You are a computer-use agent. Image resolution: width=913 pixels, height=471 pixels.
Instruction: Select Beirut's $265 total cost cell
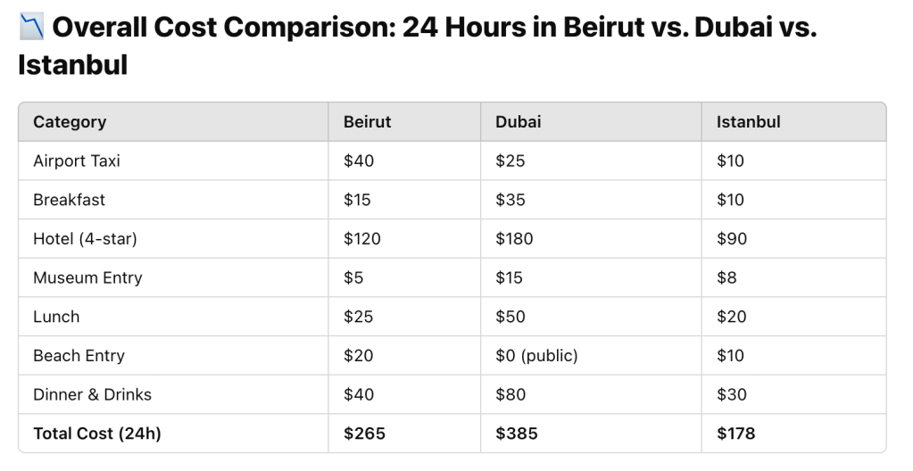[364, 434]
